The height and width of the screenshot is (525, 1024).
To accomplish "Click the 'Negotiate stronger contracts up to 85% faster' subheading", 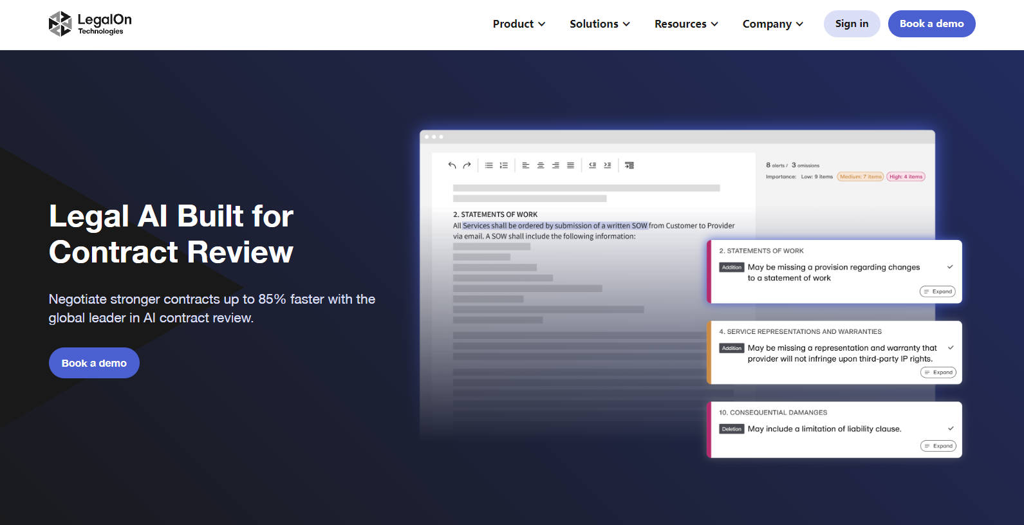I will point(212,308).
